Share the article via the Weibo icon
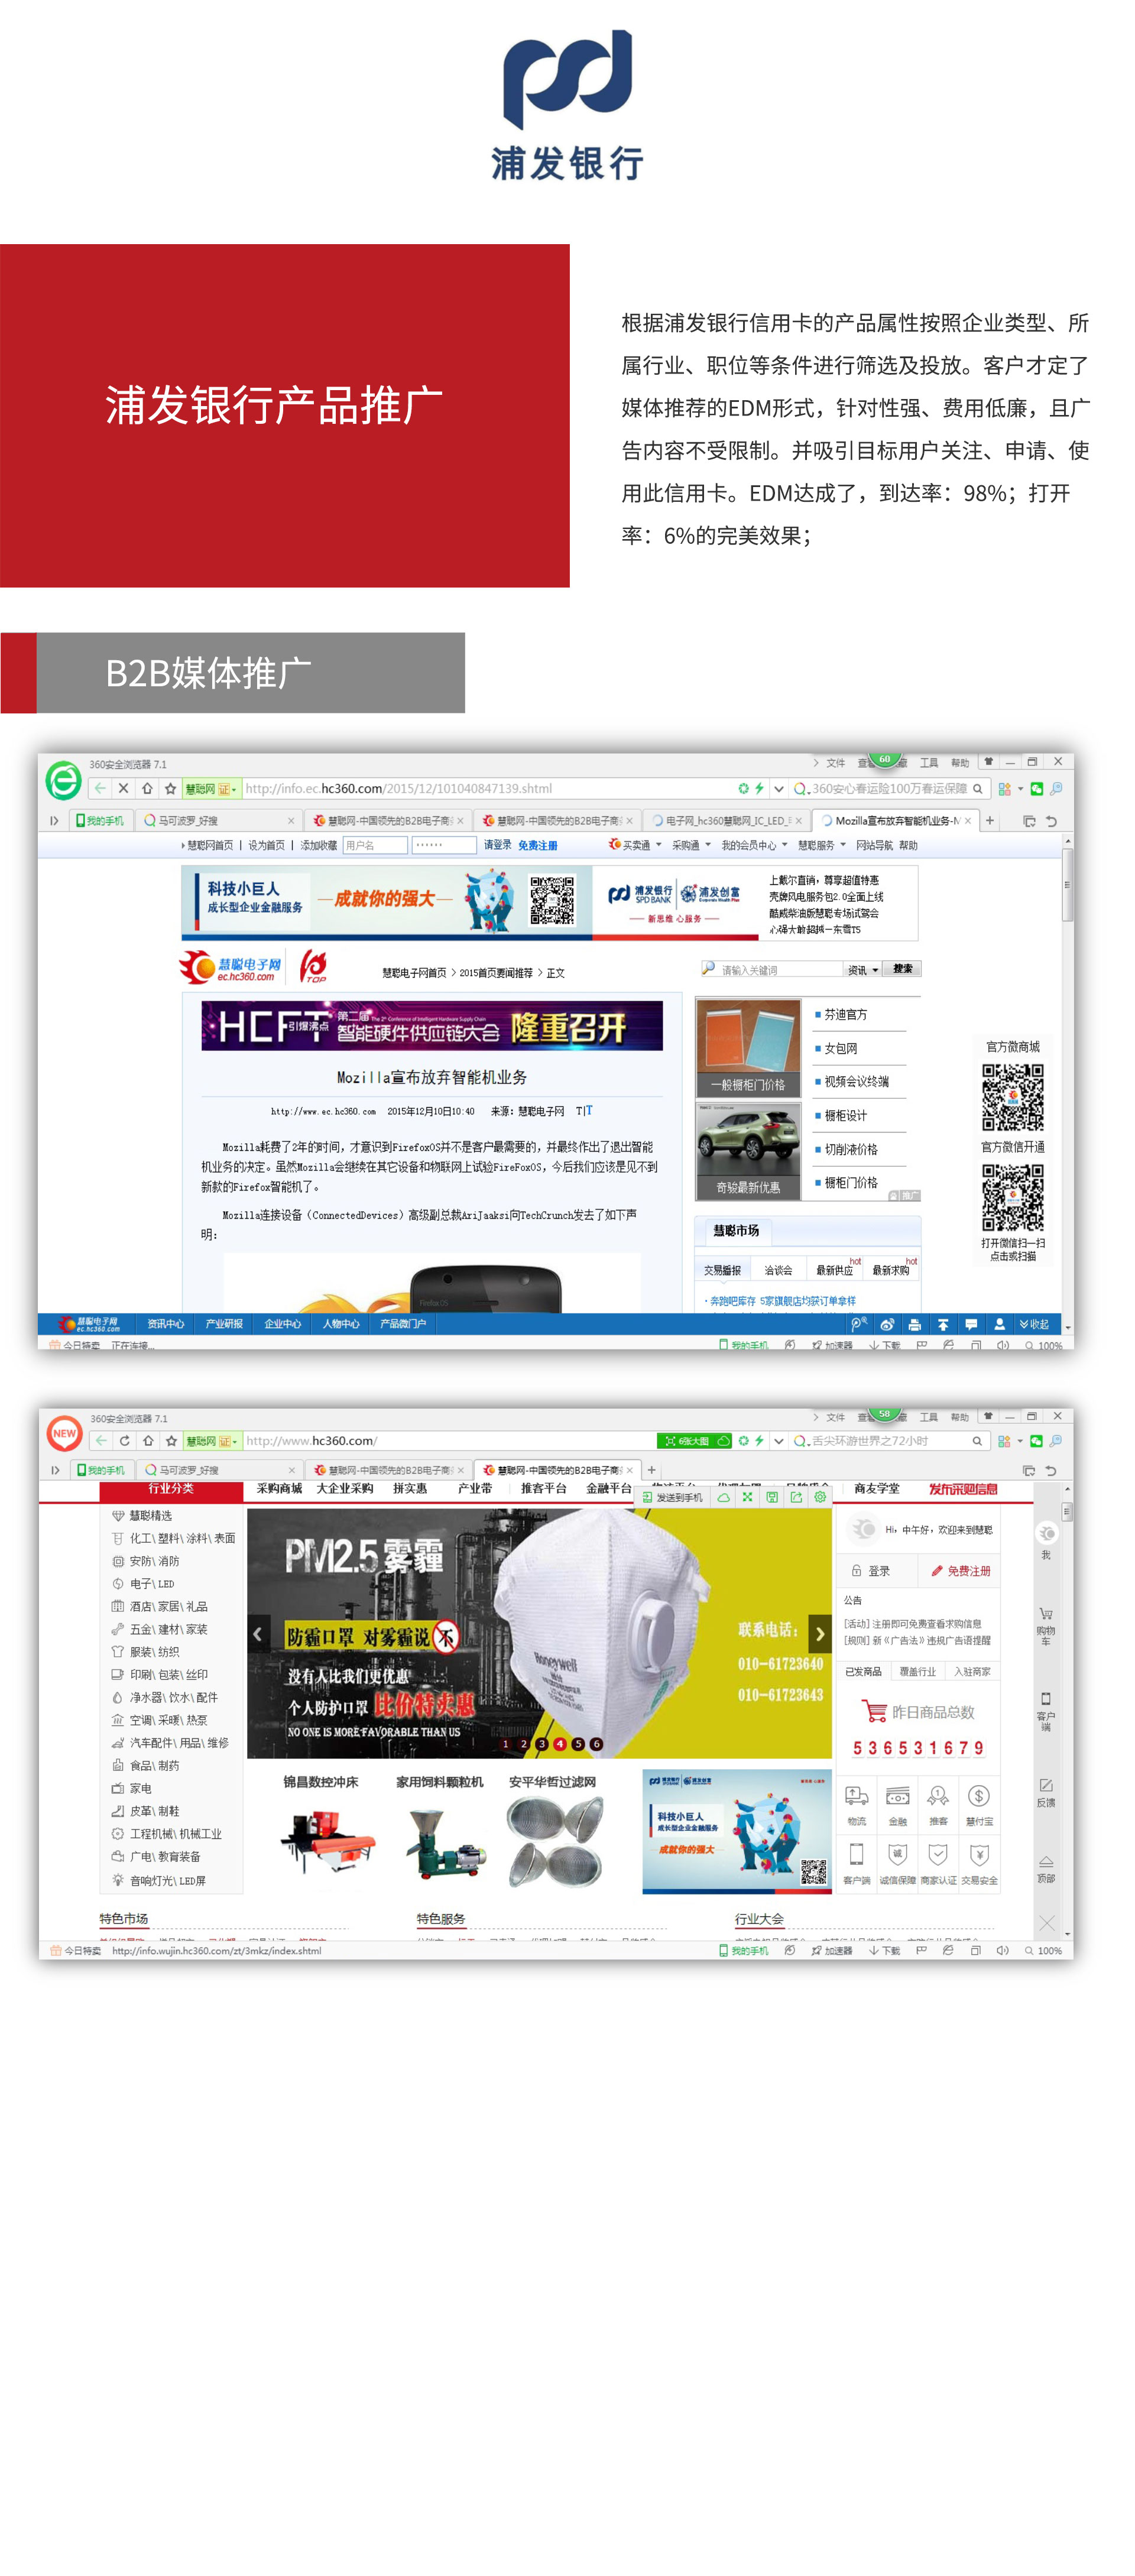 click(x=886, y=1324)
